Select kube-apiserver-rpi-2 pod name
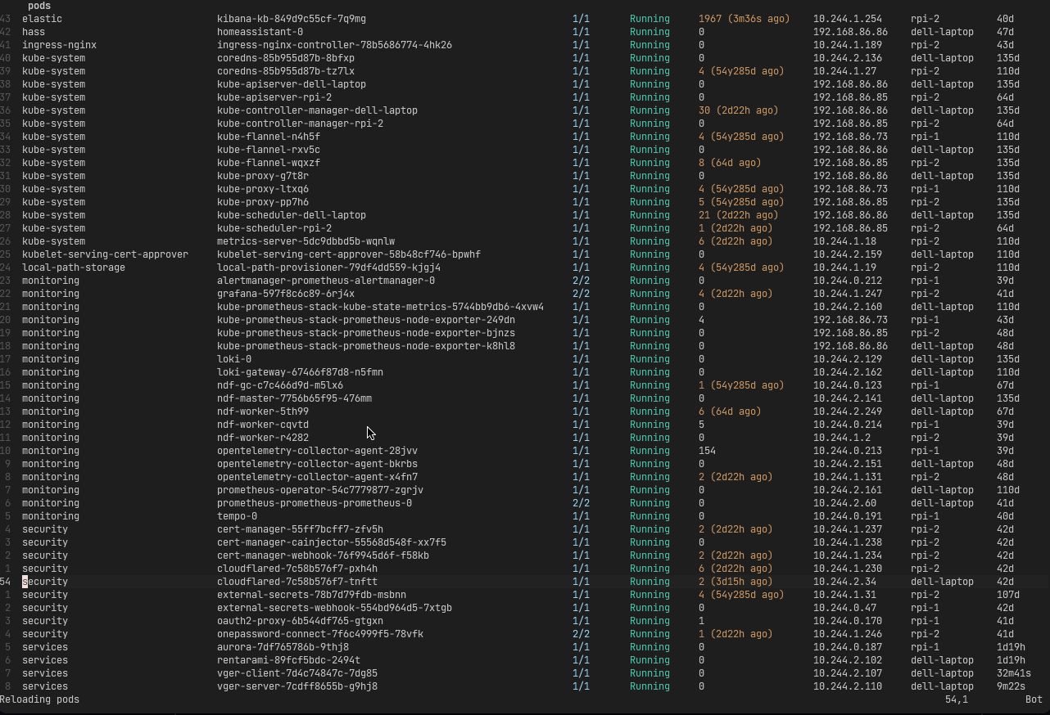The height and width of the screenshot is (715, 1050). tap(274, 97)
